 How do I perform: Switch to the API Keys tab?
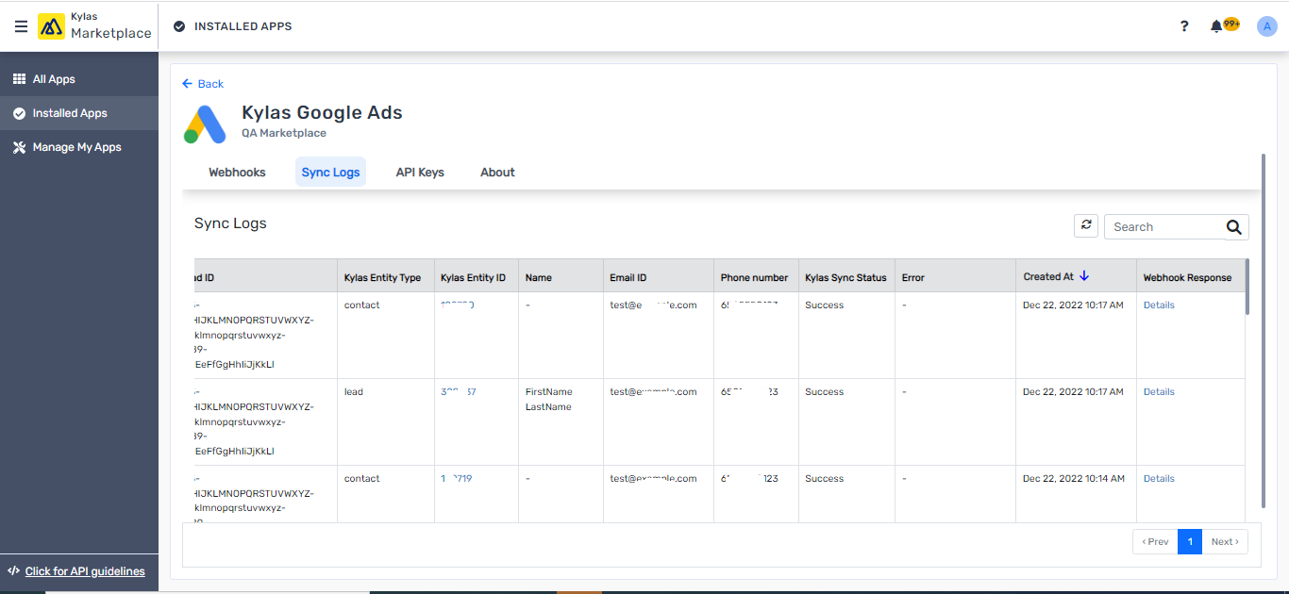click(x=420, y=173)
